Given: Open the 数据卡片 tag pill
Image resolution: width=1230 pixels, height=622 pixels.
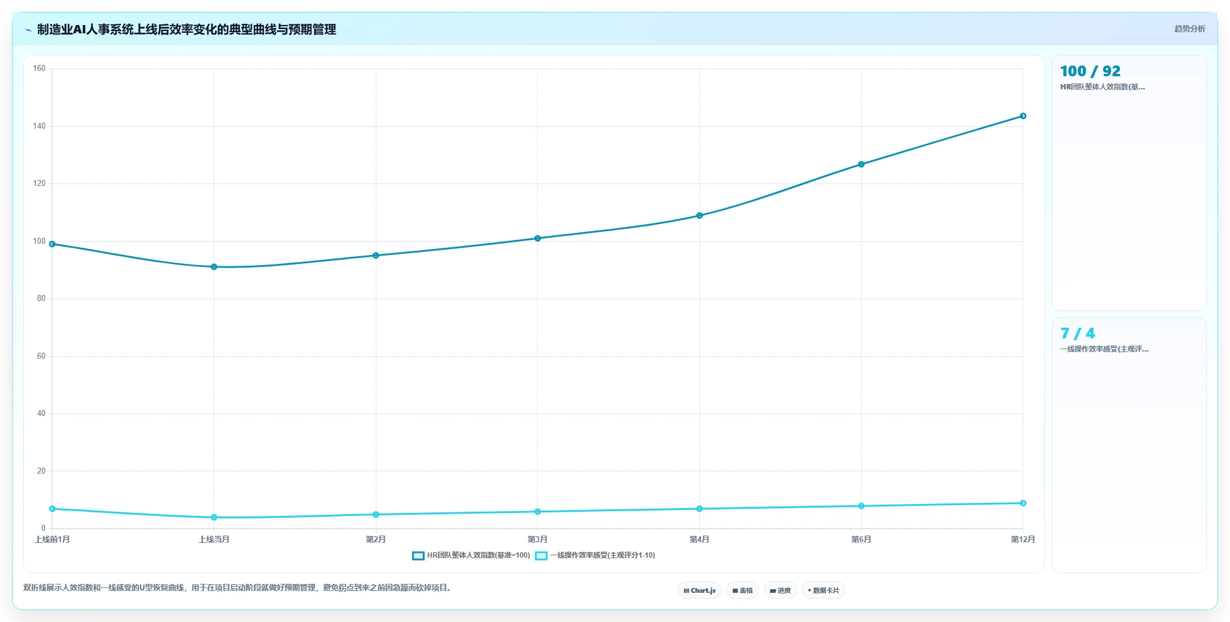Looking at the screenshot, I should coord(823,590).
